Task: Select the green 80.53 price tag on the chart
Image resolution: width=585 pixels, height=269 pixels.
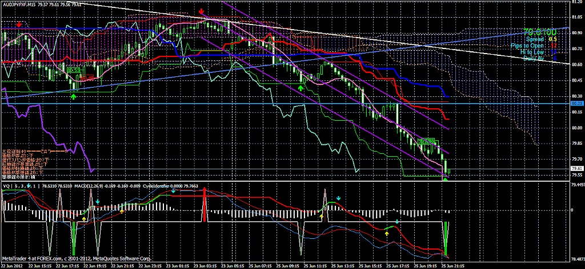Action: coord(74,70)
